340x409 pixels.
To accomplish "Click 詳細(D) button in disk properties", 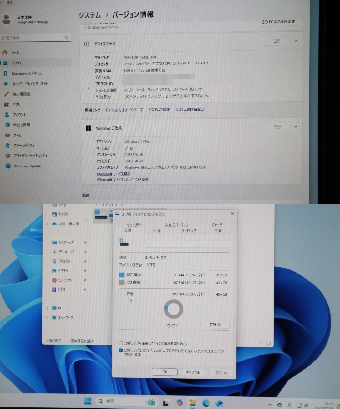I will (x=215, y=324).
